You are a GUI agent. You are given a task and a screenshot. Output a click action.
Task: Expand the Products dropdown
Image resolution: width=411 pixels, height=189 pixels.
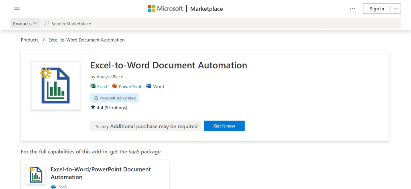[x=25, y=24]
